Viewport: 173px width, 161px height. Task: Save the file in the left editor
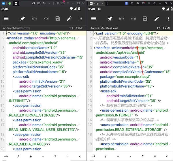click(58, 19)
